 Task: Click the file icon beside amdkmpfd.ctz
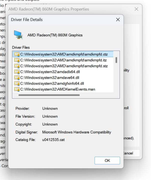[x=17, y=54]
